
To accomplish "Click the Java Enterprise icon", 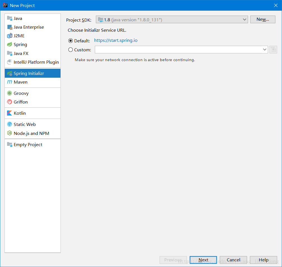I will [10, 27].
